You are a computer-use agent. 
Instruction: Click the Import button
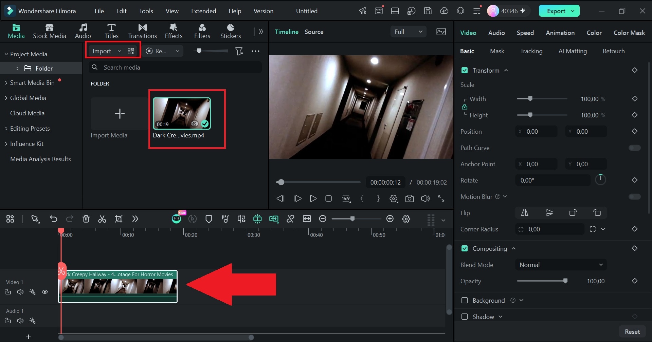coord(102,51)
